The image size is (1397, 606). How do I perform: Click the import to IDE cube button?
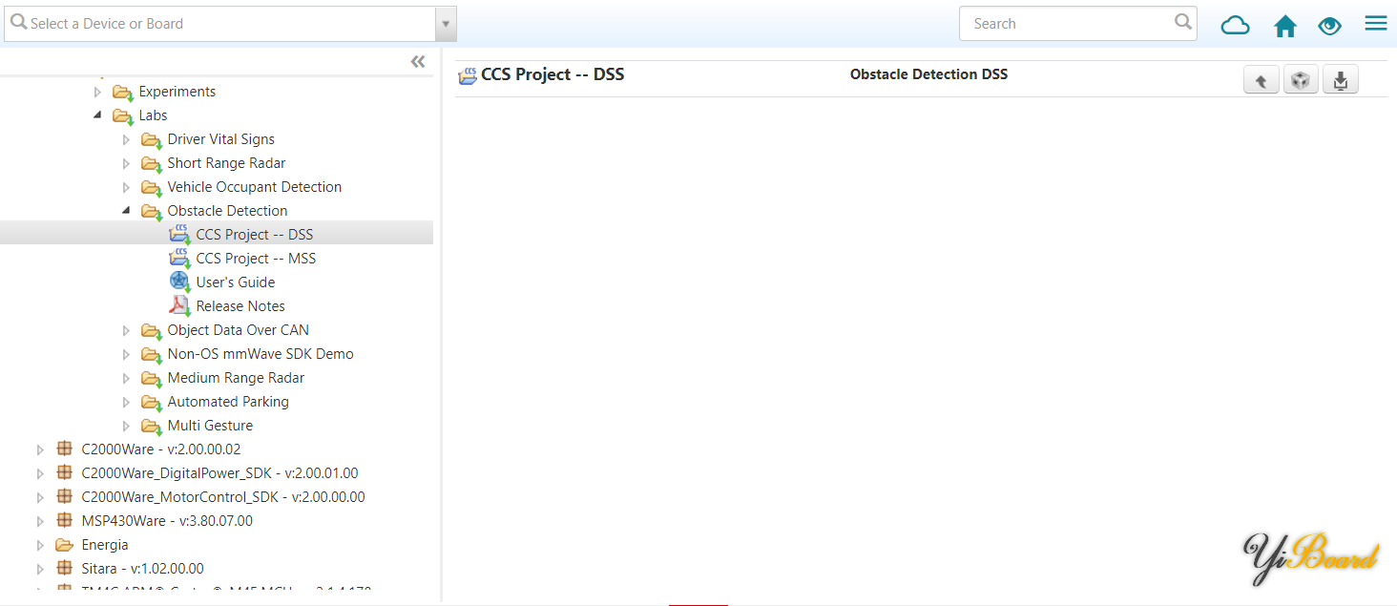coord(1300,81)
